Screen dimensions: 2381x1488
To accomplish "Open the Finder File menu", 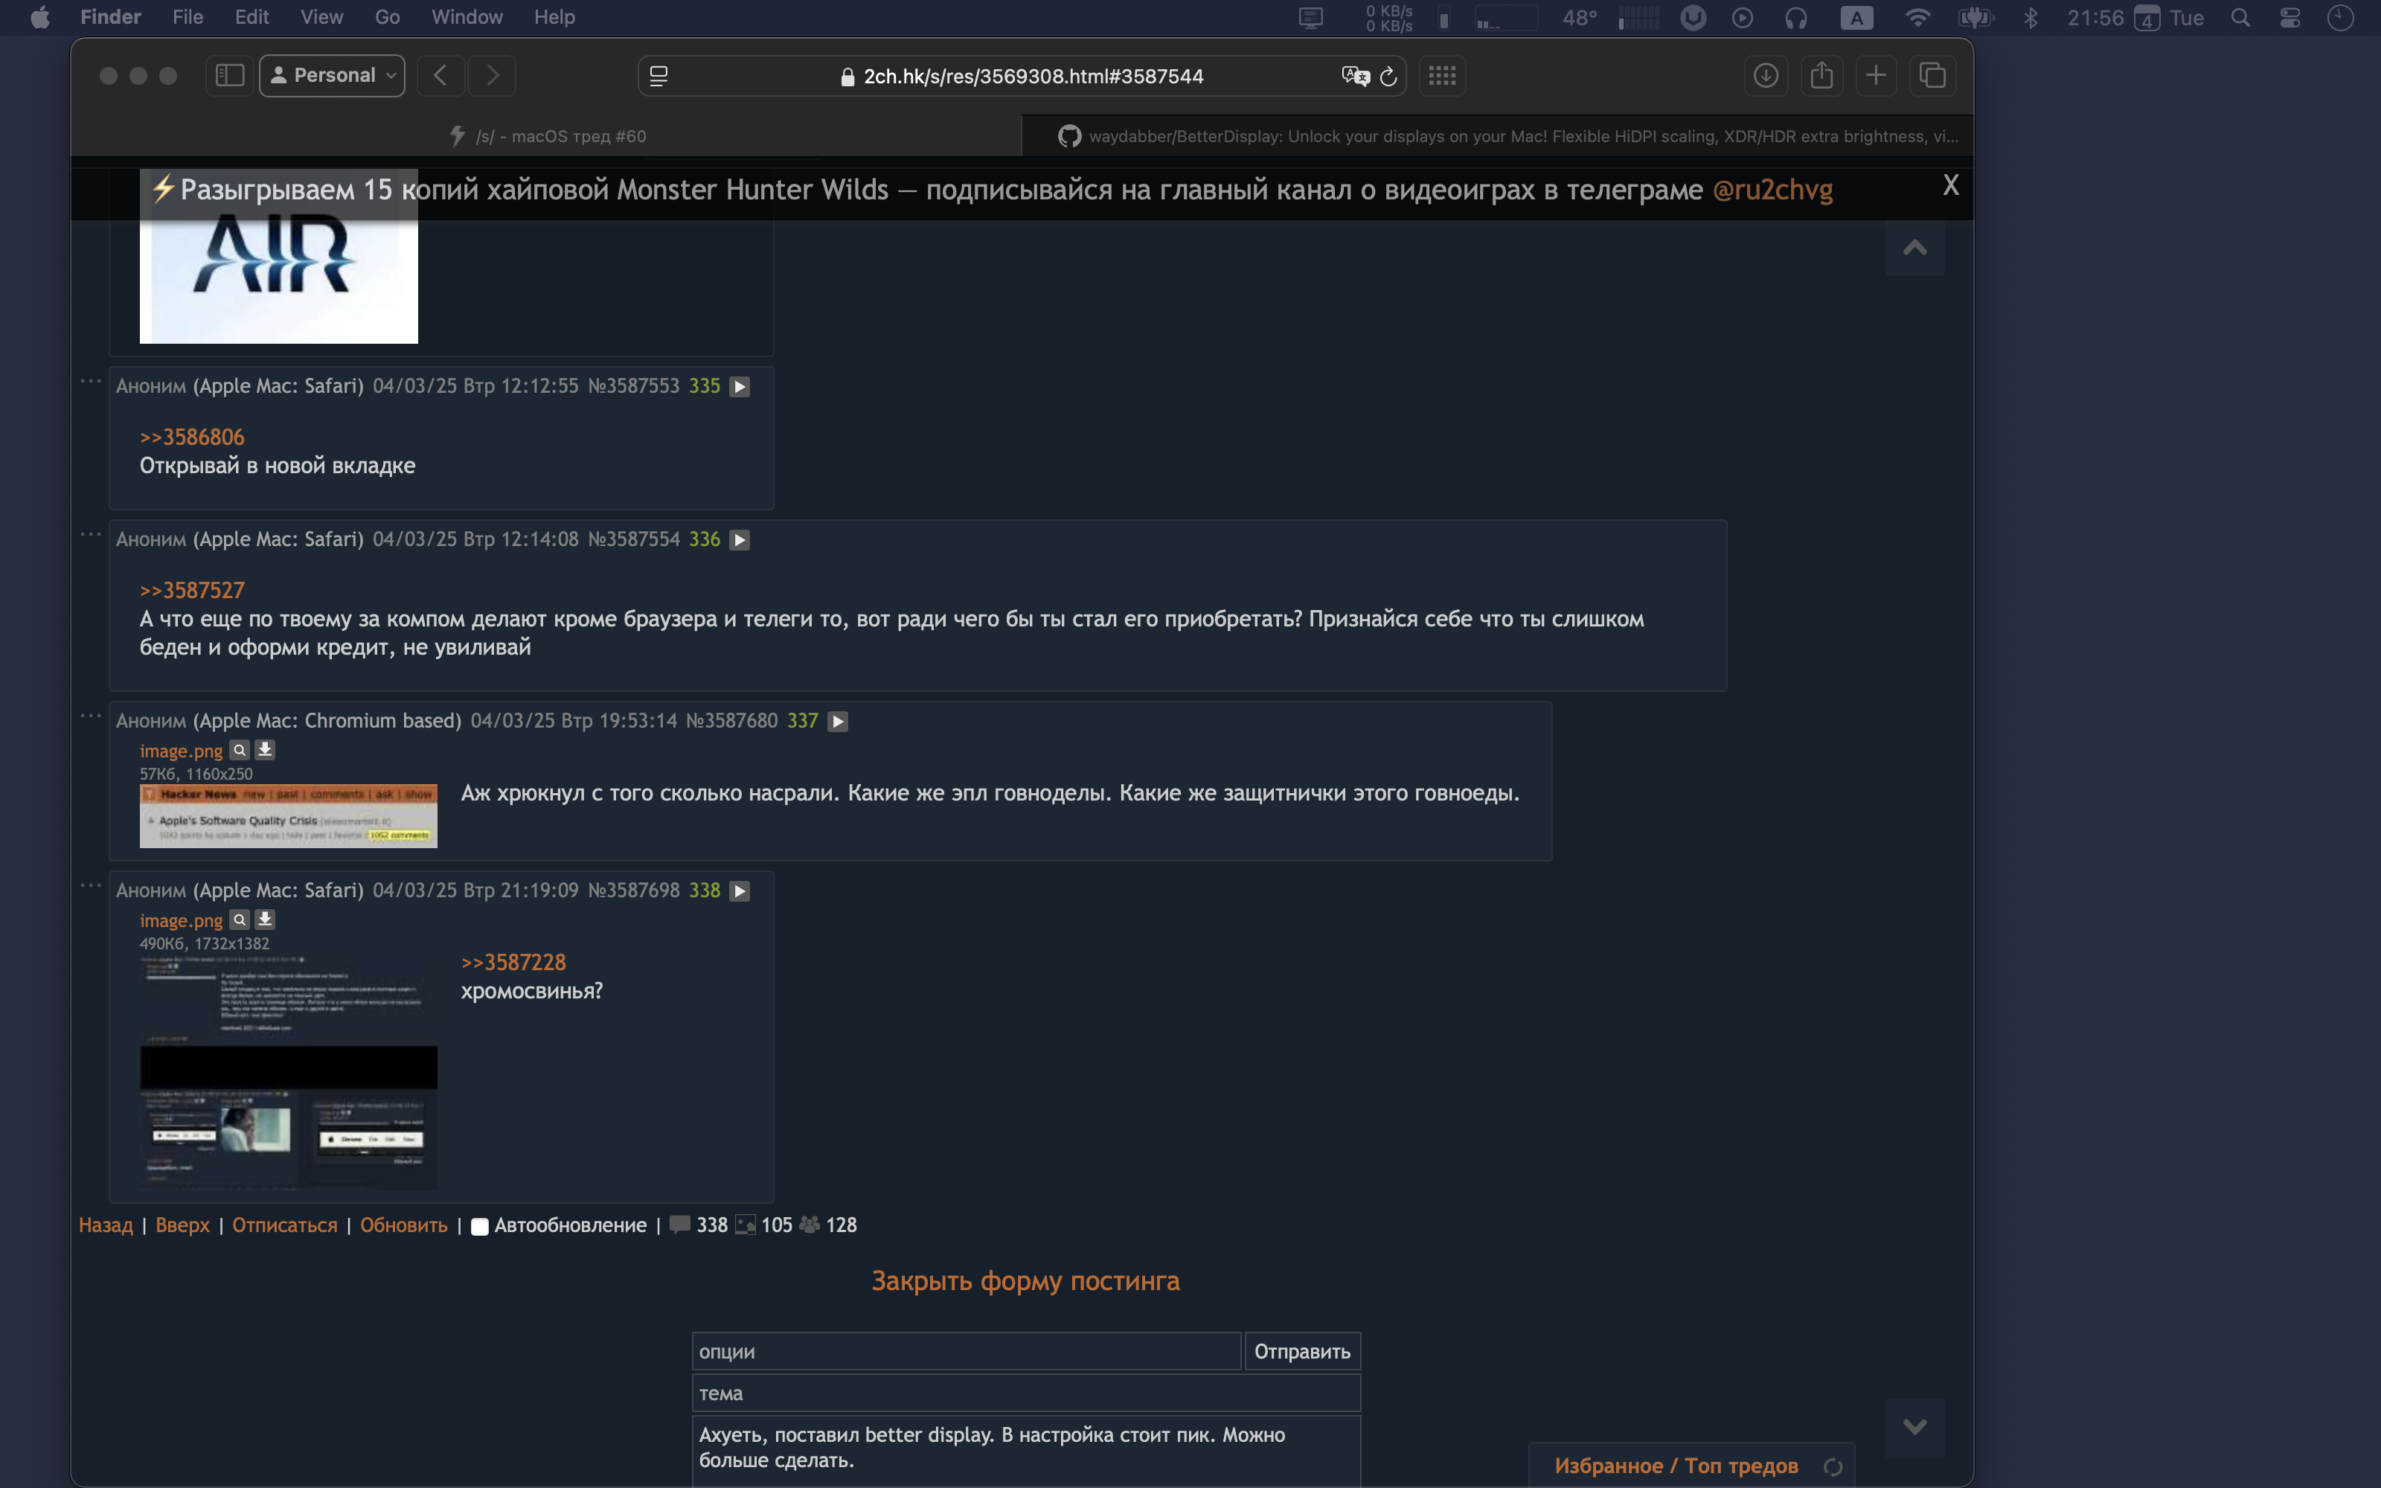I will pos(187,16).
